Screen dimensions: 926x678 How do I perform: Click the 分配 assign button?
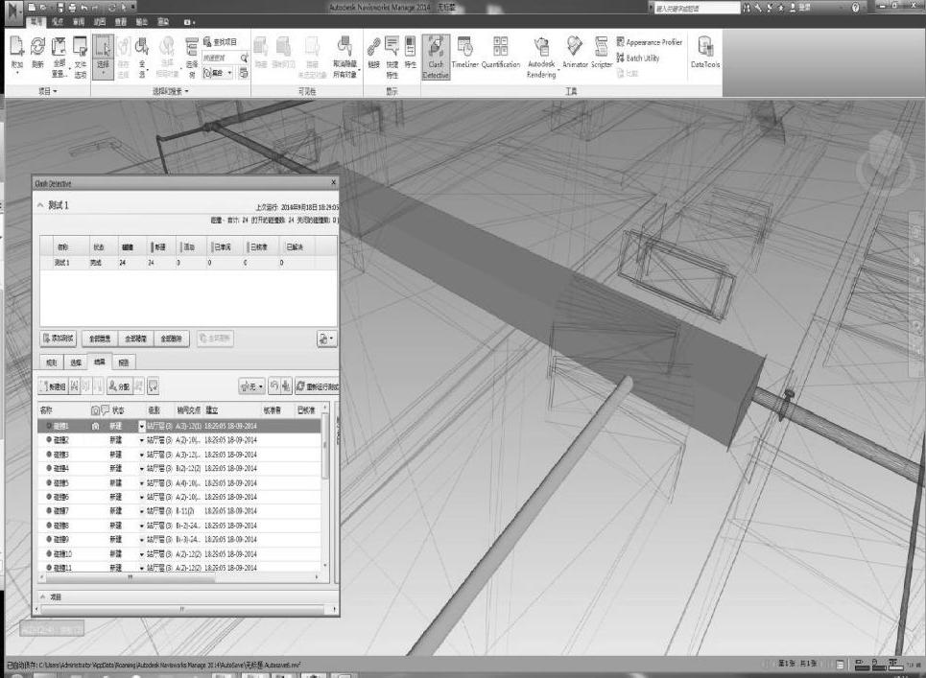119,386
